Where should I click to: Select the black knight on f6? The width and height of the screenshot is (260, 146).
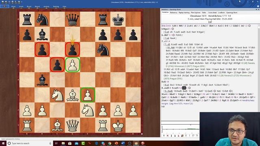point(103,49)
